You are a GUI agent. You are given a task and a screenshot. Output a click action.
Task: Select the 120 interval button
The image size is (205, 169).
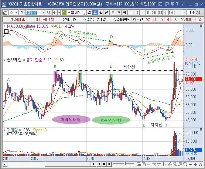(x=171, y=12)
